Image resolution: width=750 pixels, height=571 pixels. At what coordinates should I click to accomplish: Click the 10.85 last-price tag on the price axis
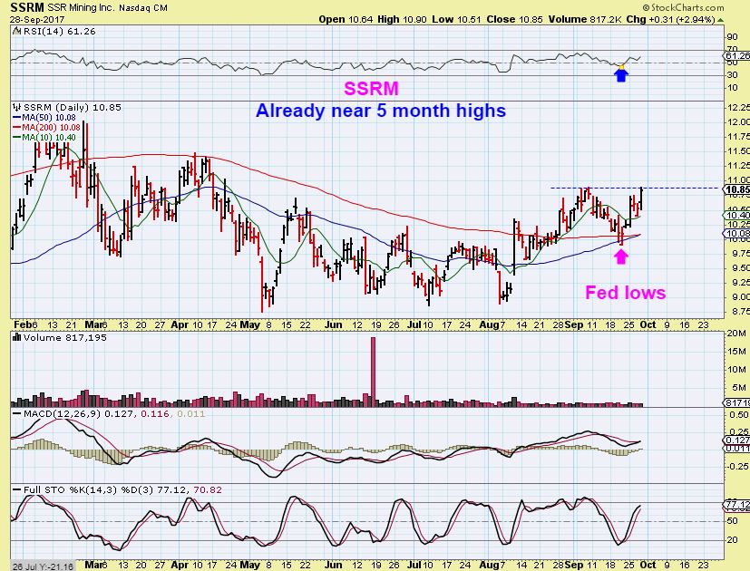point(737,190)
